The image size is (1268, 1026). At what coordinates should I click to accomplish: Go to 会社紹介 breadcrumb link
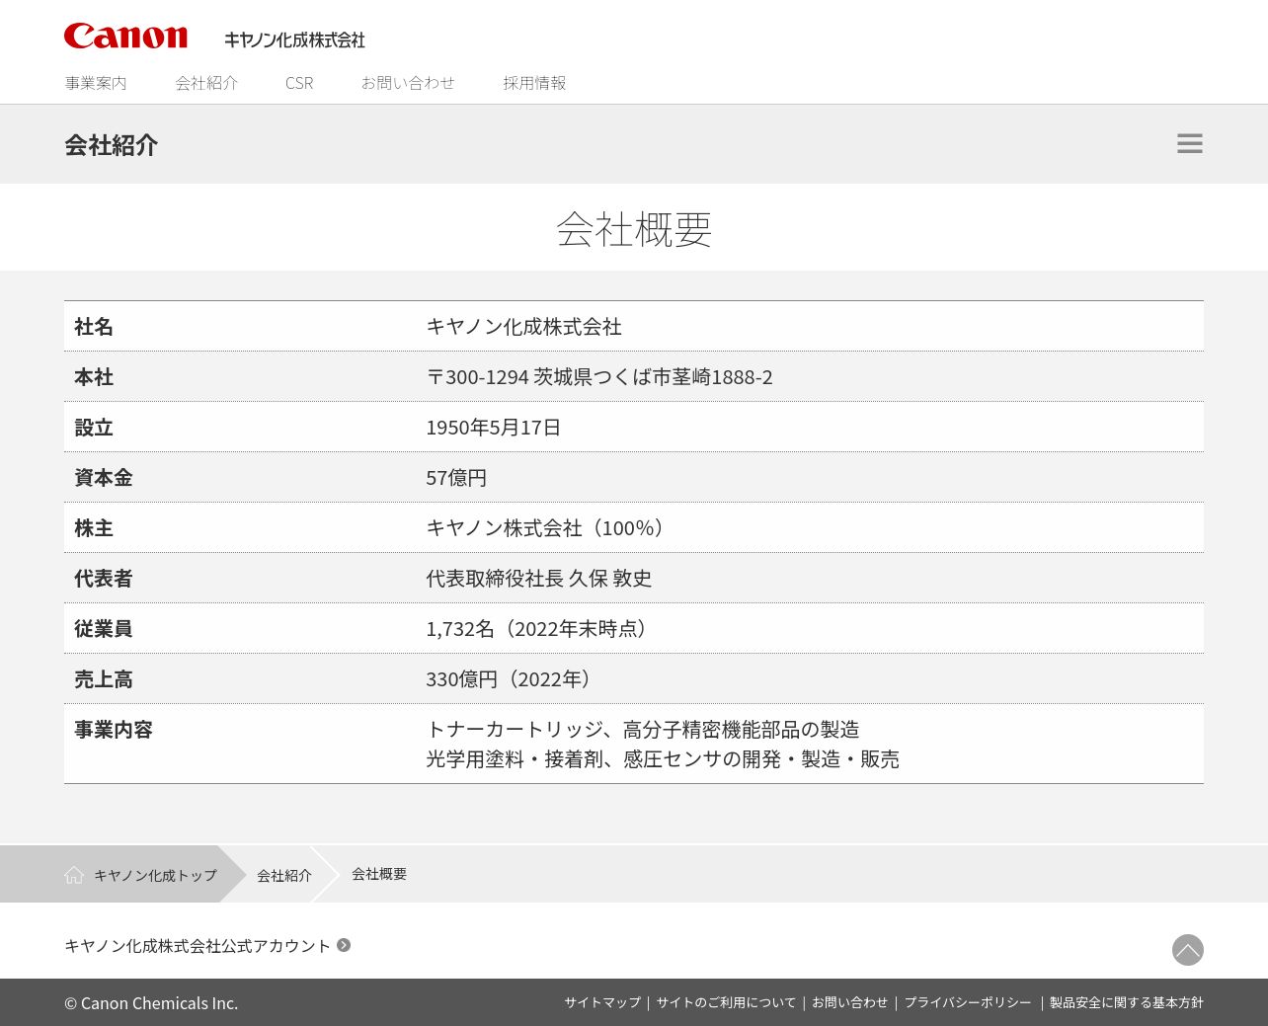284,875
